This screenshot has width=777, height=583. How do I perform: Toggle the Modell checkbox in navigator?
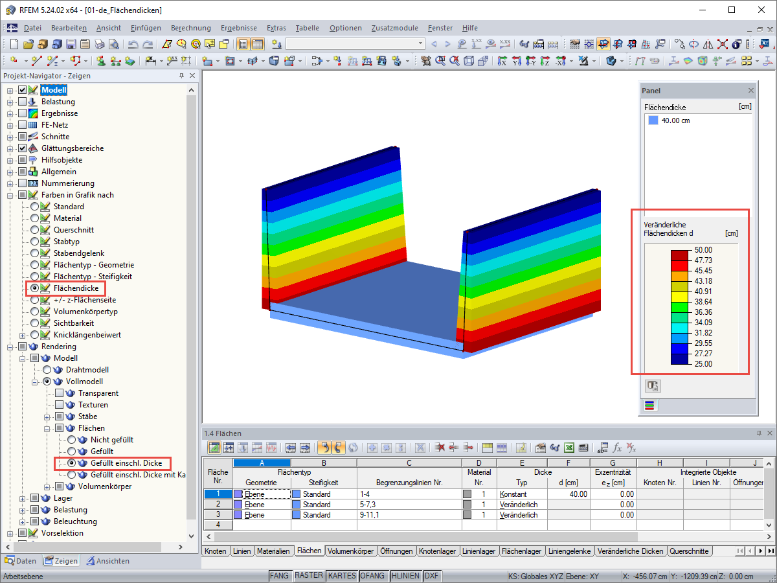pos(23,90)
